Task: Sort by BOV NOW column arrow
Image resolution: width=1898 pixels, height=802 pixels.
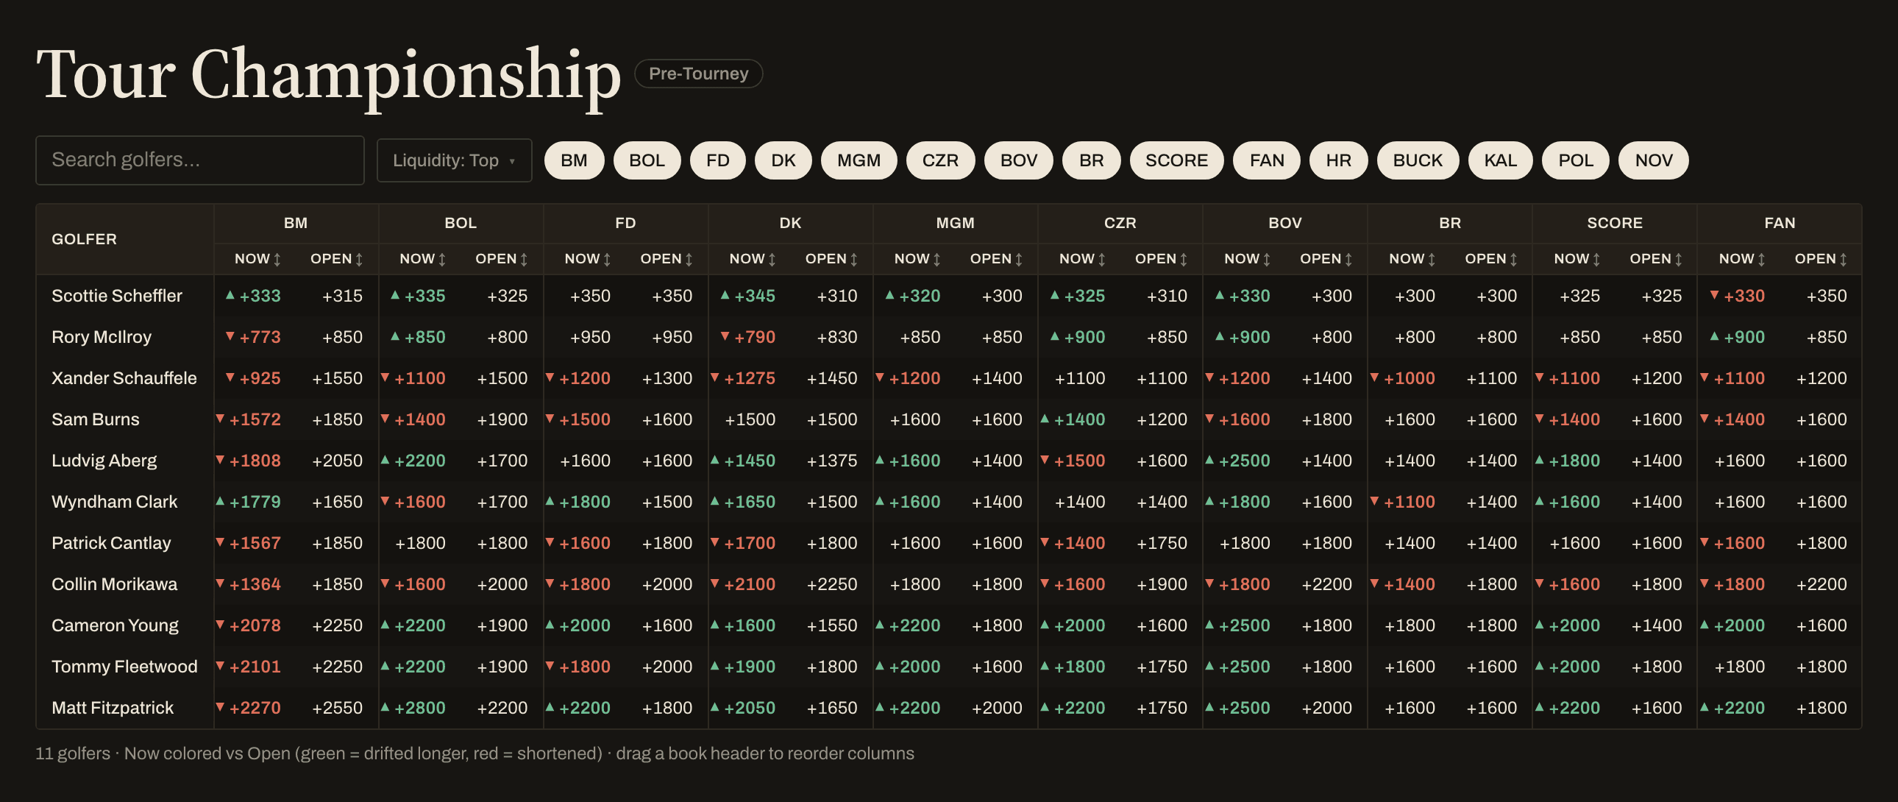Action: pos(1268,260)
